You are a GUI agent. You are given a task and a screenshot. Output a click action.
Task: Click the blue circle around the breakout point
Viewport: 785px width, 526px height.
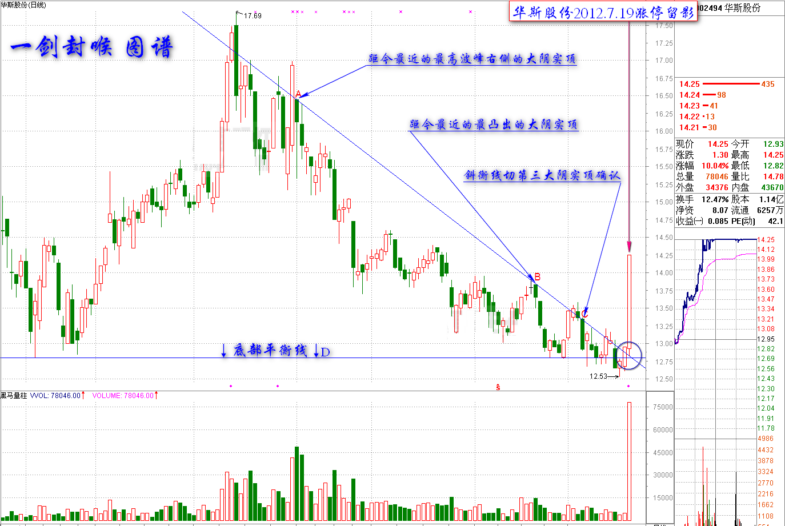[x=629, y=355]
